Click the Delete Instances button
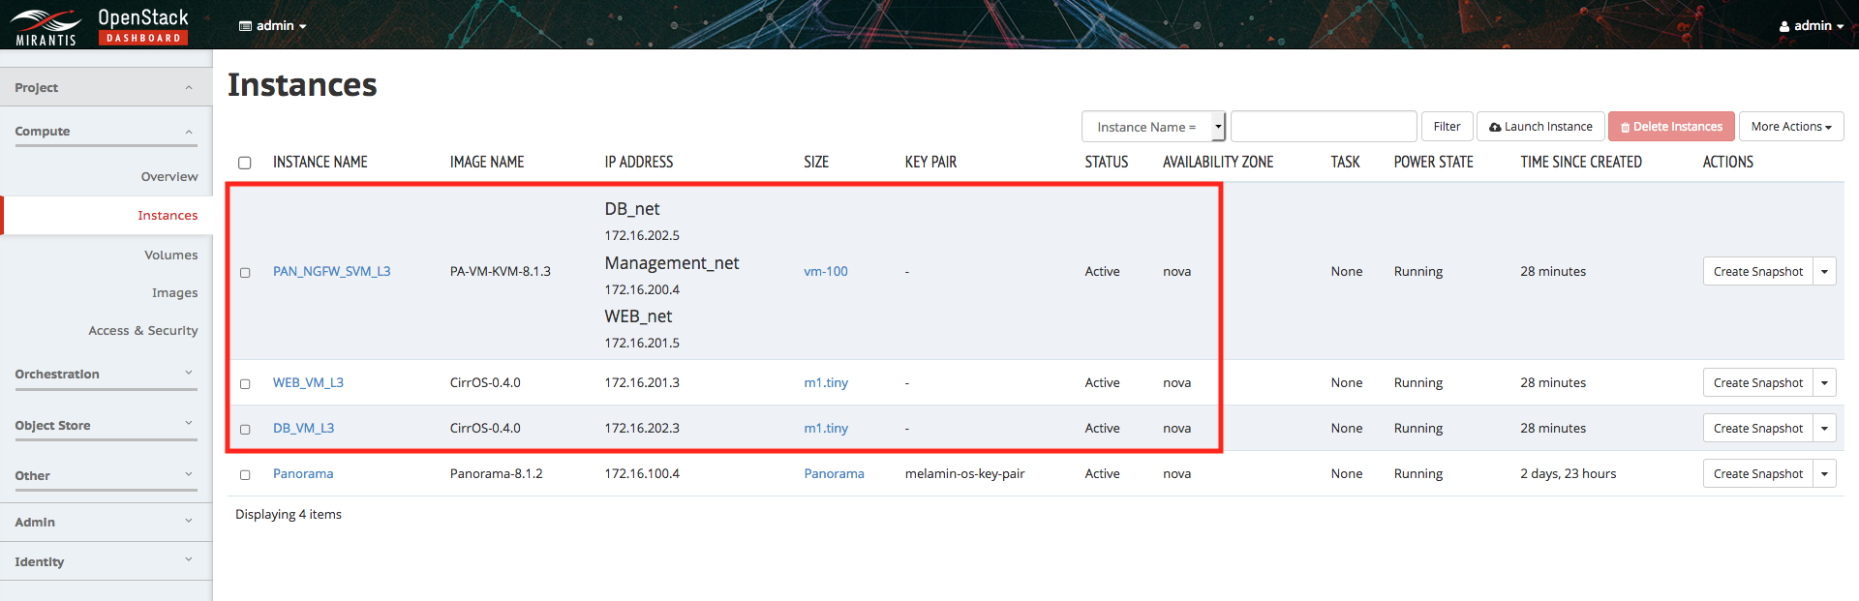This screenshot has width=1859, height=601. (1671, 127)
